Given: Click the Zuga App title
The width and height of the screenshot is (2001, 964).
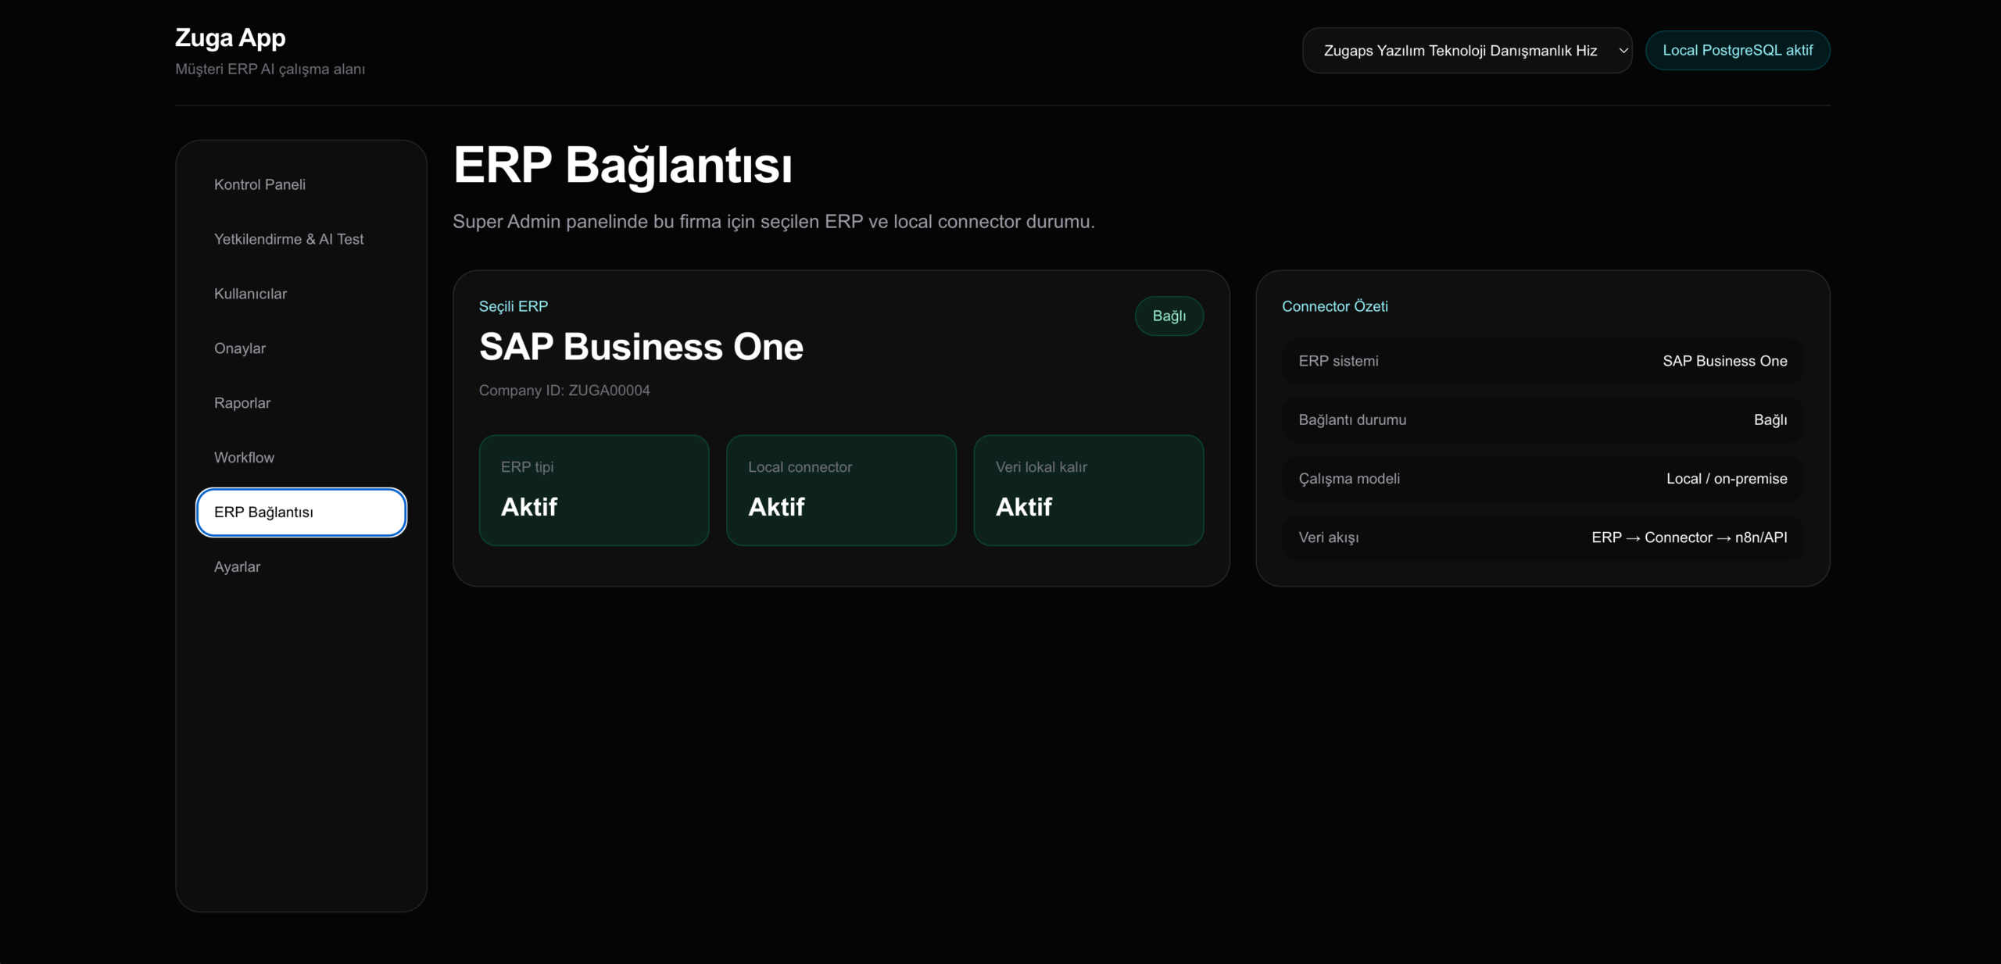Looking at the screenshot, I should (x=231, y=37).
